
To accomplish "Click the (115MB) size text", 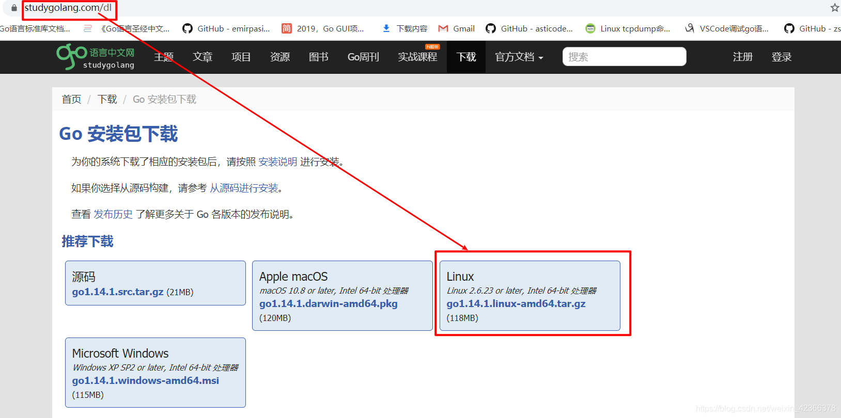I will (88, 395).
